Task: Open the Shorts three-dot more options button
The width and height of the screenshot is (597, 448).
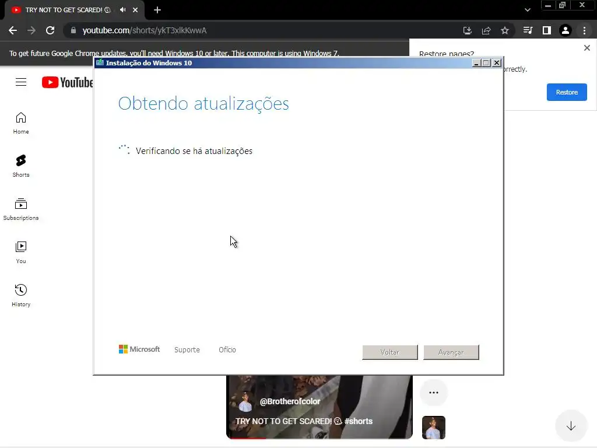Action: (x=434, y=393)
